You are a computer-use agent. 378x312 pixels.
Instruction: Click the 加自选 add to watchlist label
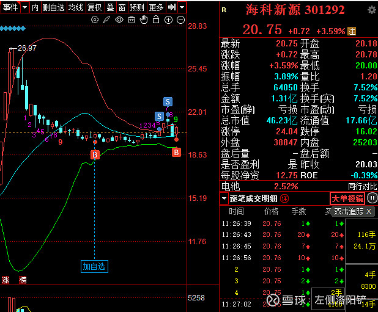pyautogui.click(x=94, y=267)
